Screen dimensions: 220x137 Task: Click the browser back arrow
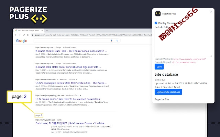pos(15,35)
